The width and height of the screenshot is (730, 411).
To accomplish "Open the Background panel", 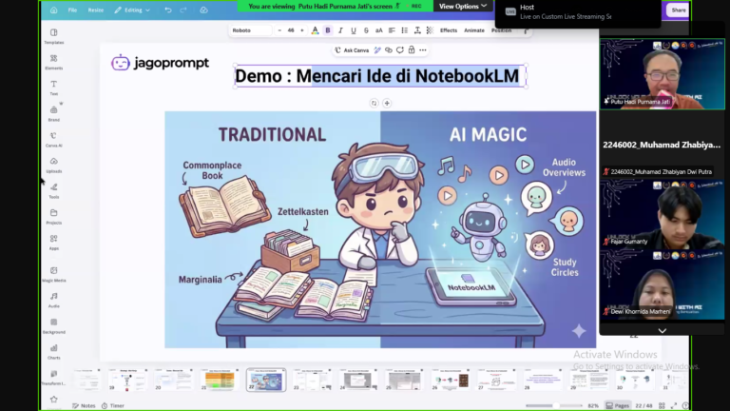I will tap(54, 325).
